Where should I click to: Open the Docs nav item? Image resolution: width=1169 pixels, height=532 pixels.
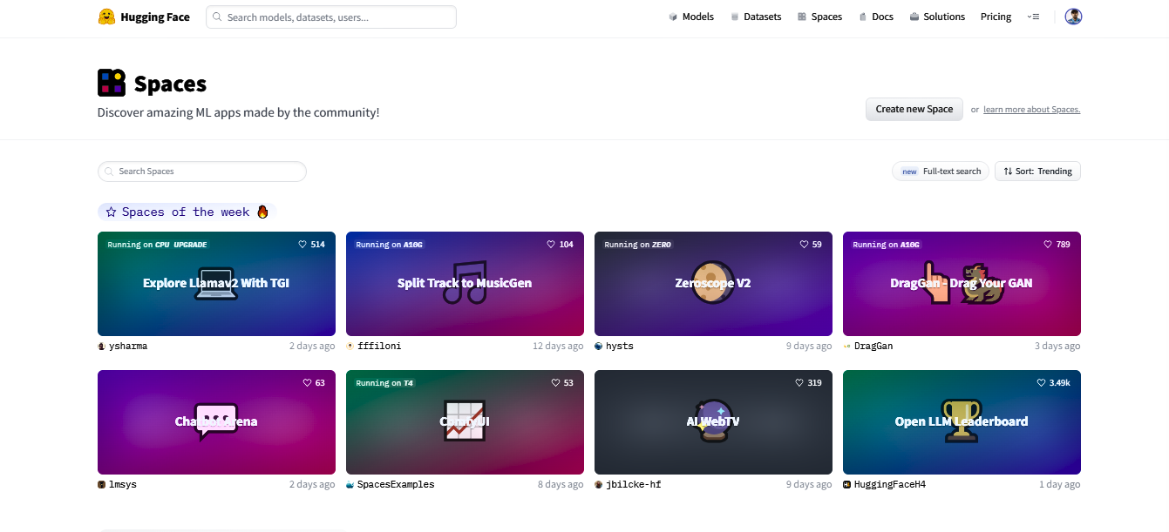click(x=876, y=17)
